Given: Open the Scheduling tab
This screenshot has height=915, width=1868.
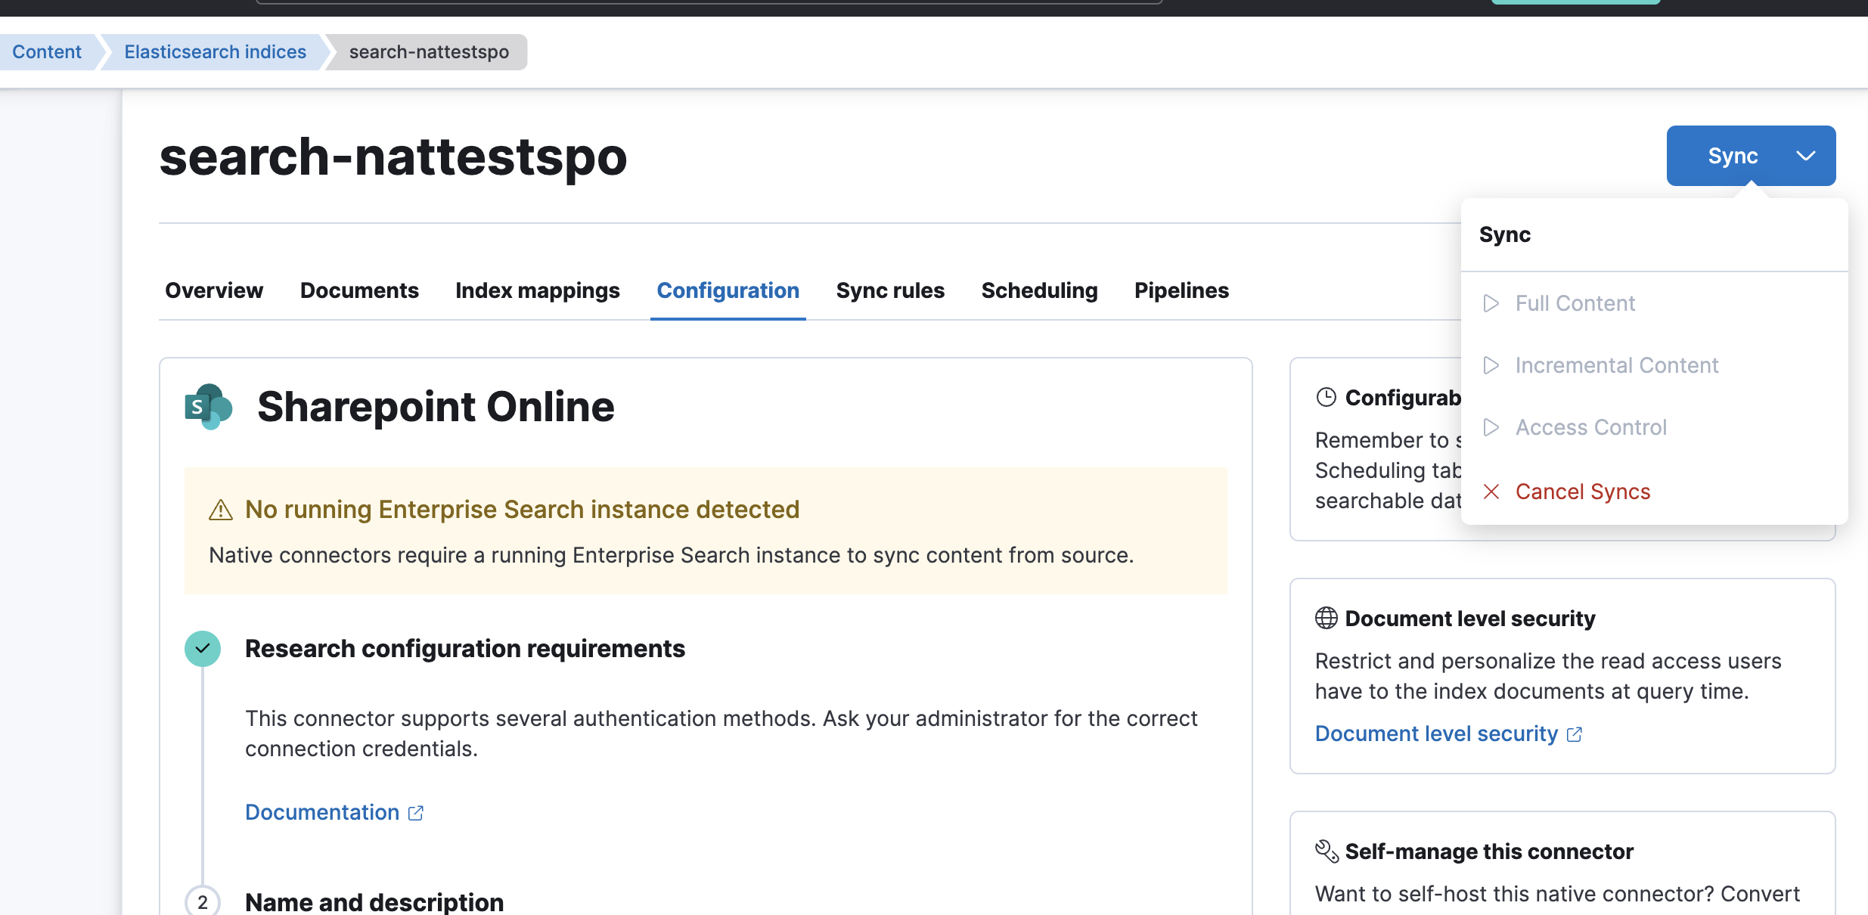Looking at the screenshot, I should click(1039, 290).
